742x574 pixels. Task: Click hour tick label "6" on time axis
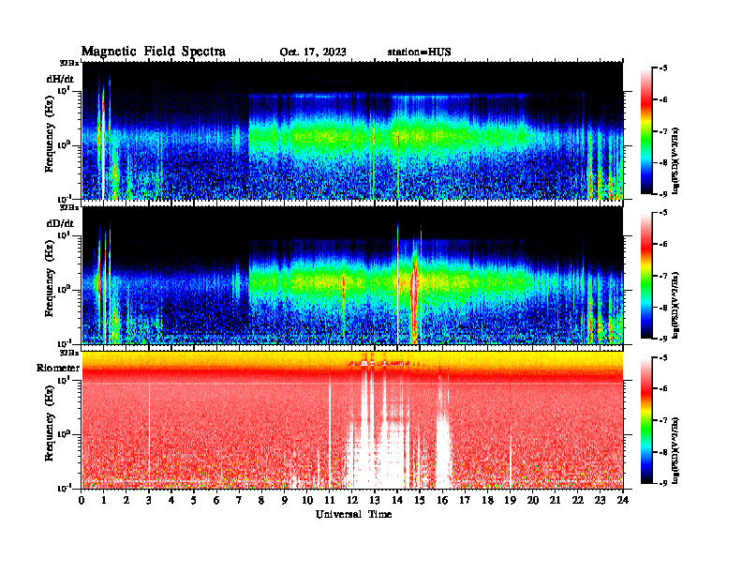[216, 501]
